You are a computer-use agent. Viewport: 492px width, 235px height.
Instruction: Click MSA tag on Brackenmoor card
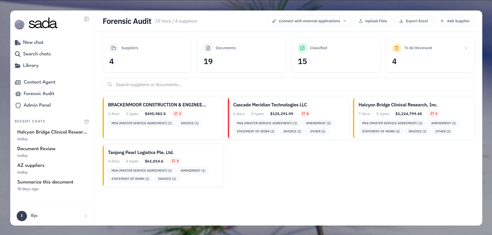142,123
